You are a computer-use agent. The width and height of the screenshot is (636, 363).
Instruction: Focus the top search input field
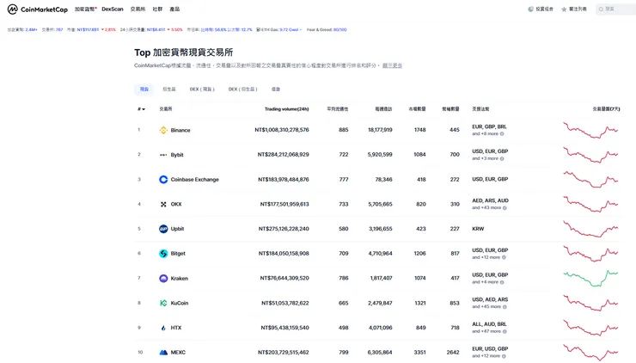click(x=616, y=9)
